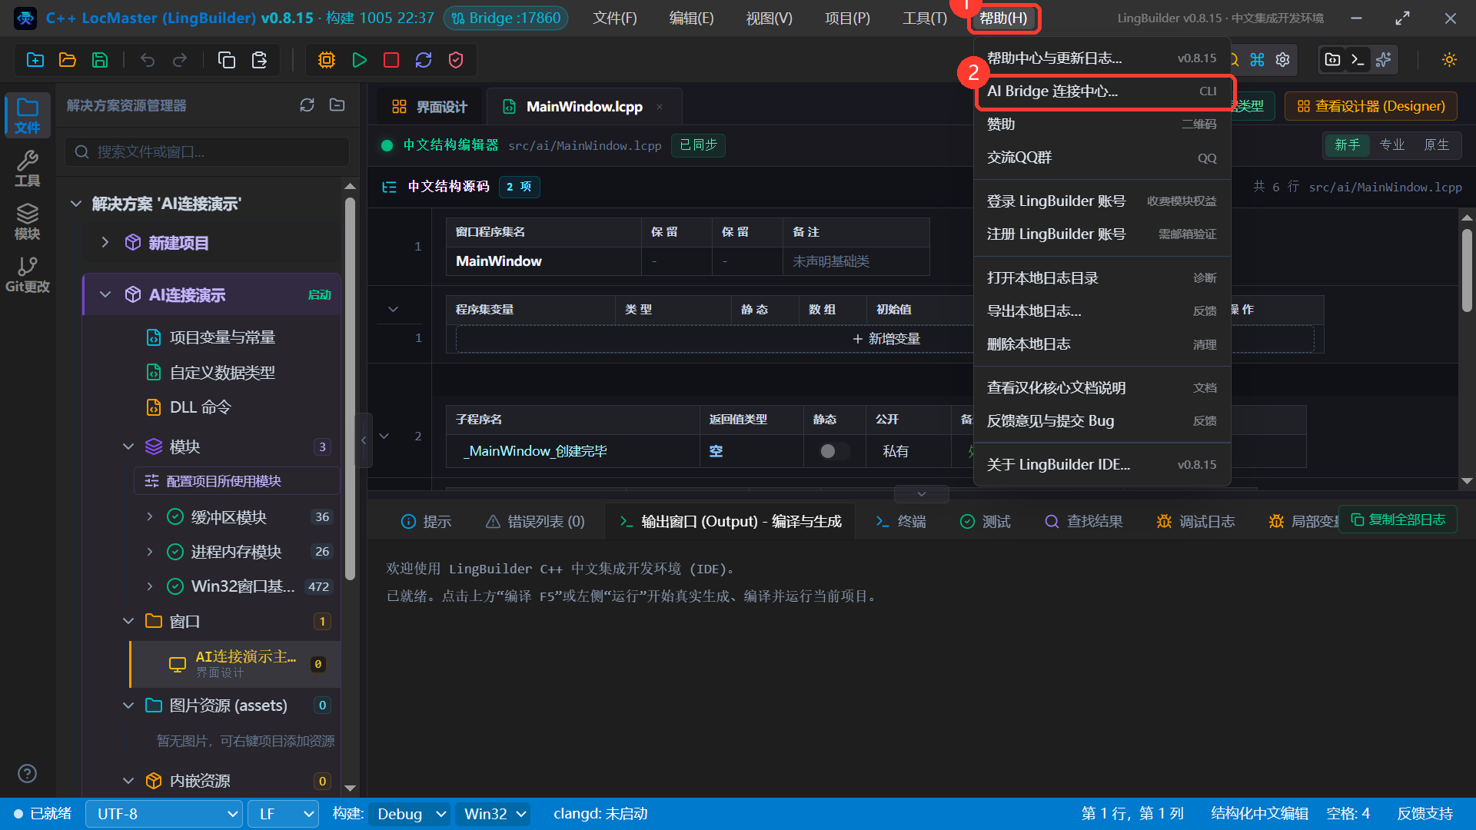Open the Git更改 sidebar panel

(28, 274)
